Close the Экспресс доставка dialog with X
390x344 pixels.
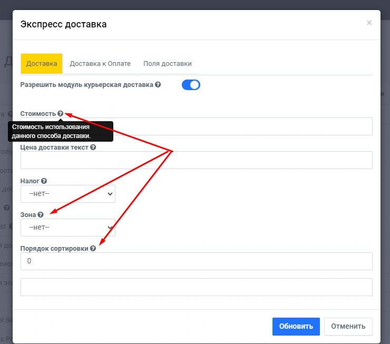click(369, 23)
